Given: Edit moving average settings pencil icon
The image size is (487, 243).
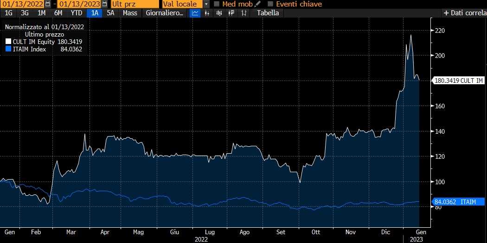Looking at the screenshot, I should [x=257, y=4].
